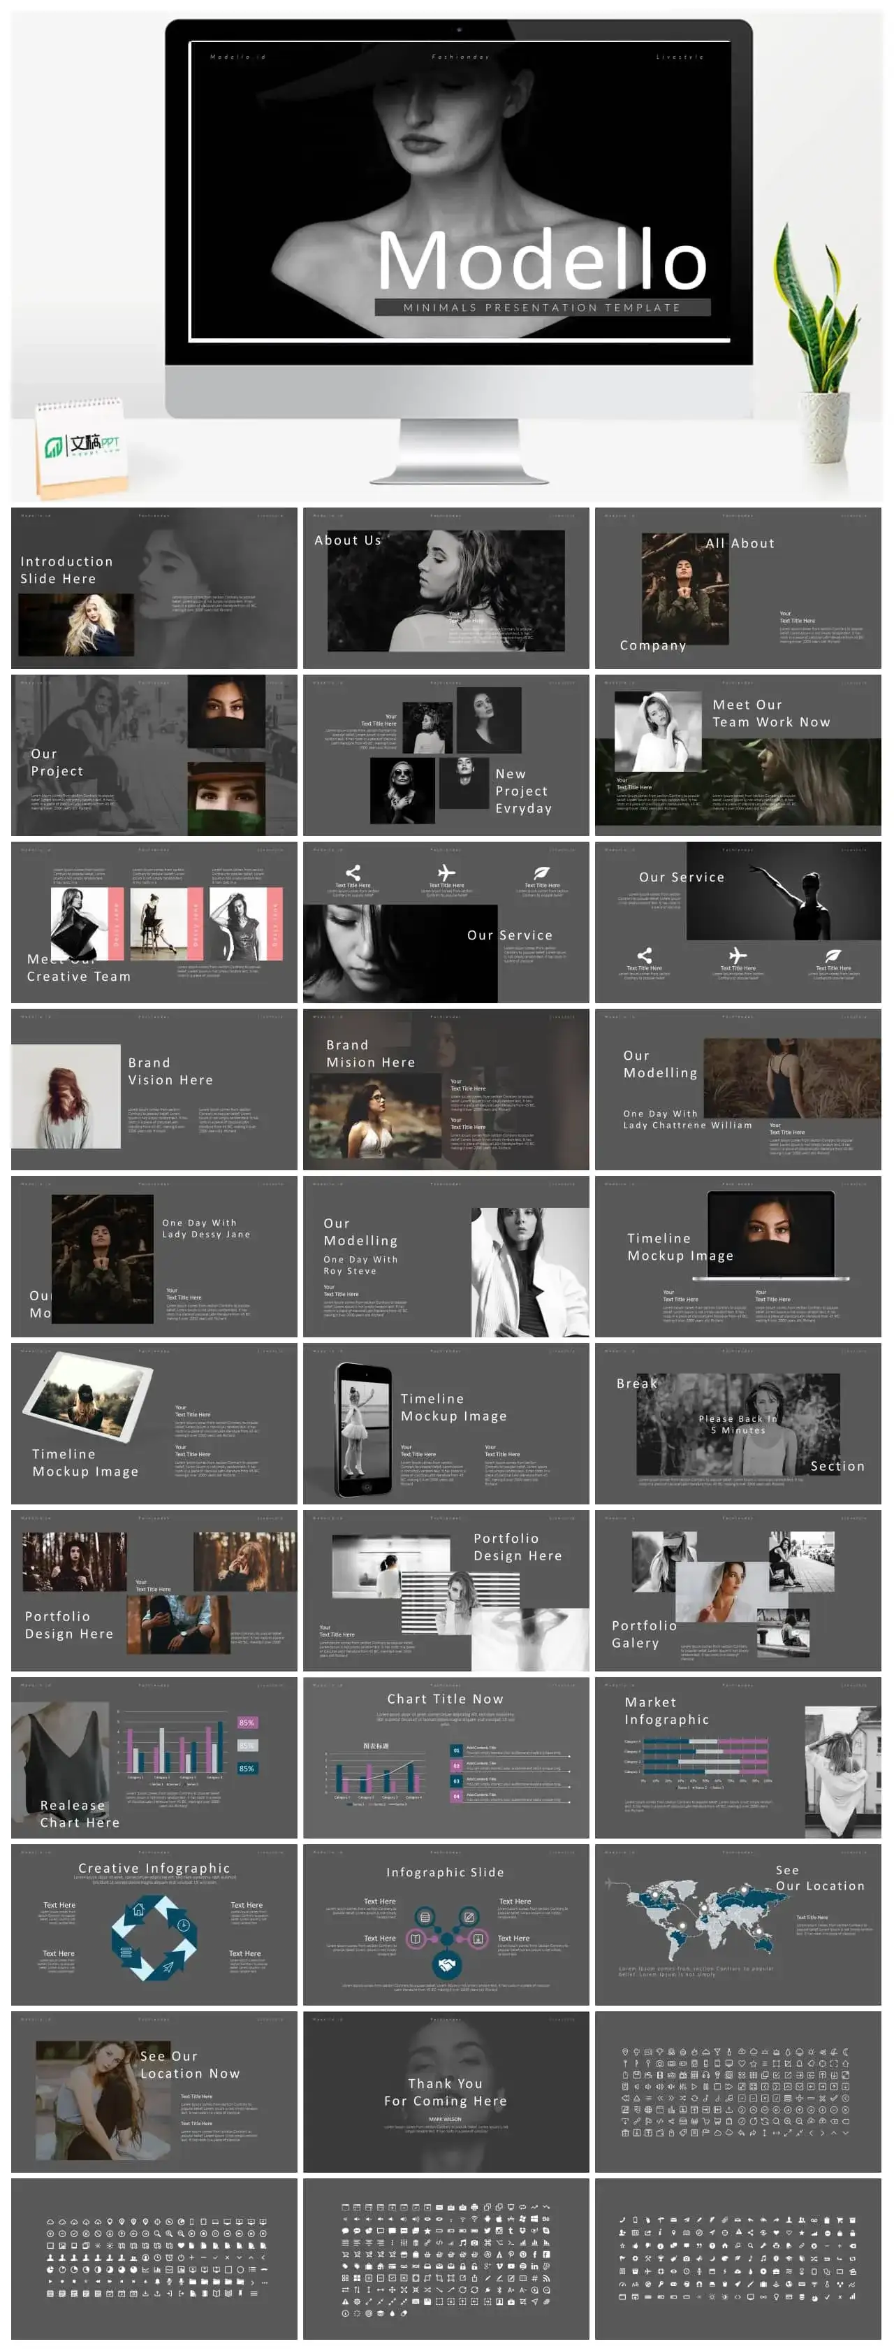Click the paper plane icon in Creative Infographic

(168, 1968)
